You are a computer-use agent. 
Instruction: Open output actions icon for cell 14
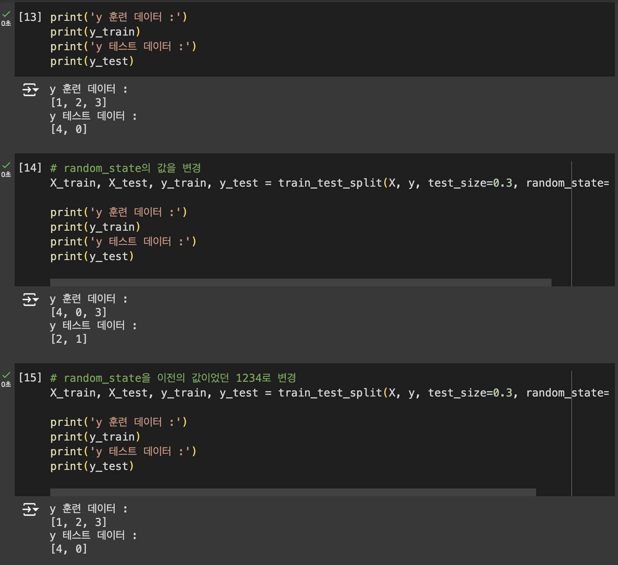click(31, 300)
